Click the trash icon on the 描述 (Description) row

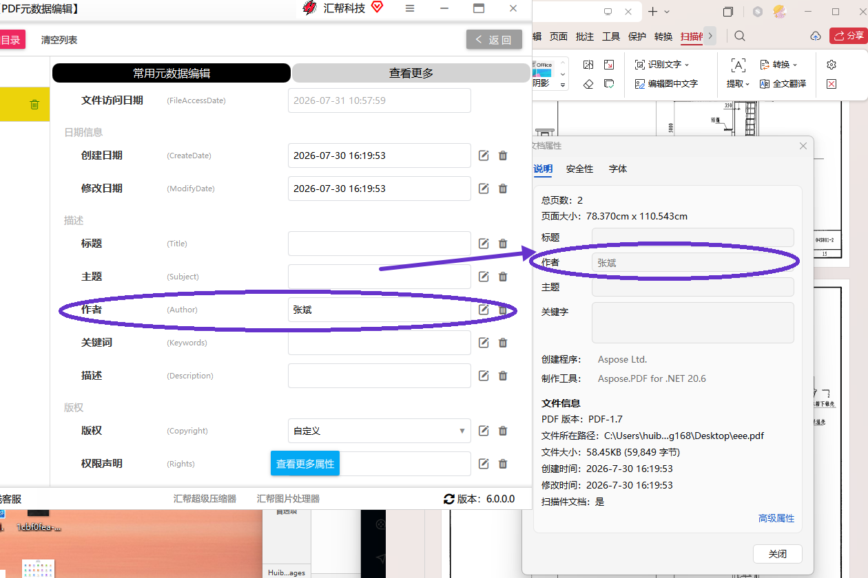point(503,376)
